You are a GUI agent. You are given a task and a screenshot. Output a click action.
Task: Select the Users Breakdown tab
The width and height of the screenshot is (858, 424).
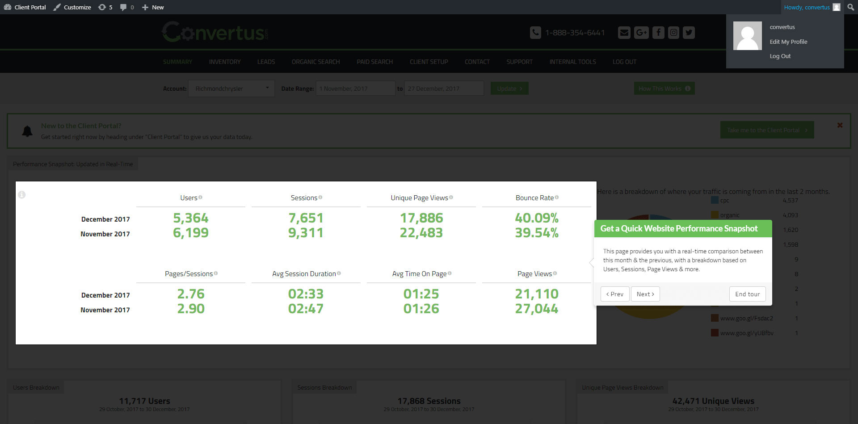(36, 387)
